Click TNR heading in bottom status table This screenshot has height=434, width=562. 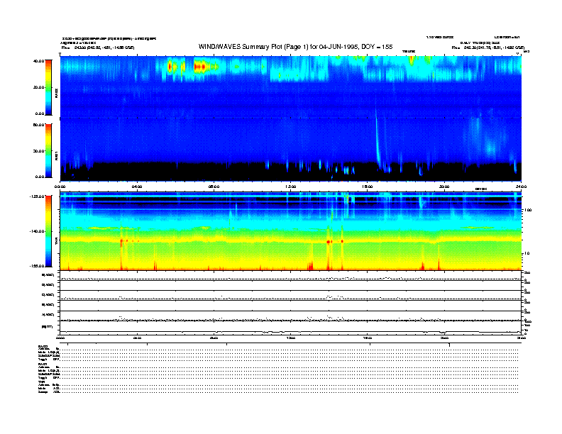(x=42, y=382)
